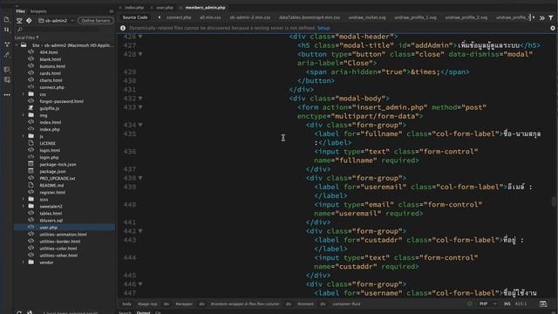Click the filter funnel icon for related files
The height and width of the screenshot is (314, 558).
click(551, 17)
